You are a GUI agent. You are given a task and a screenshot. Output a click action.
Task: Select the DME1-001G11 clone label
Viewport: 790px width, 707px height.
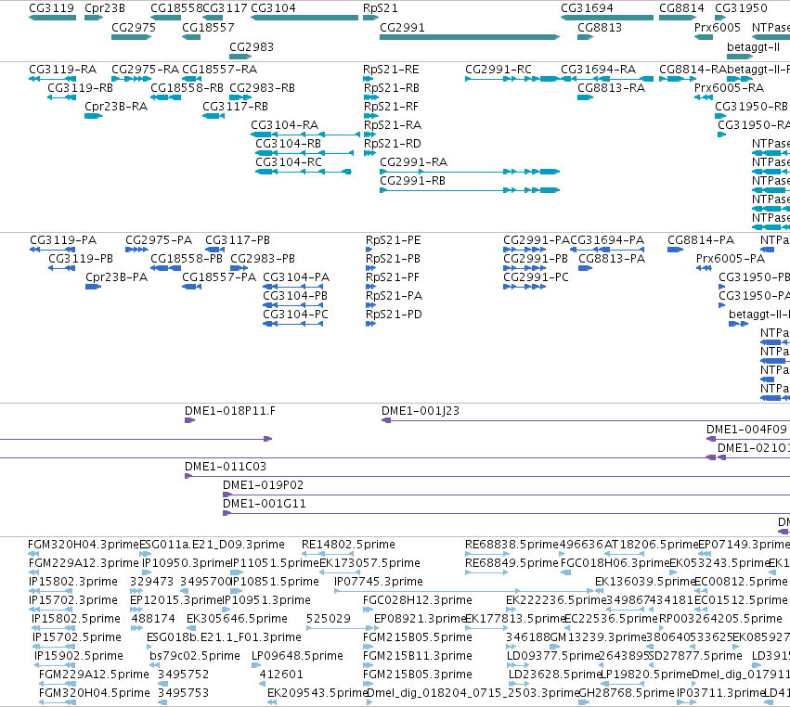(x=264, y=504)
